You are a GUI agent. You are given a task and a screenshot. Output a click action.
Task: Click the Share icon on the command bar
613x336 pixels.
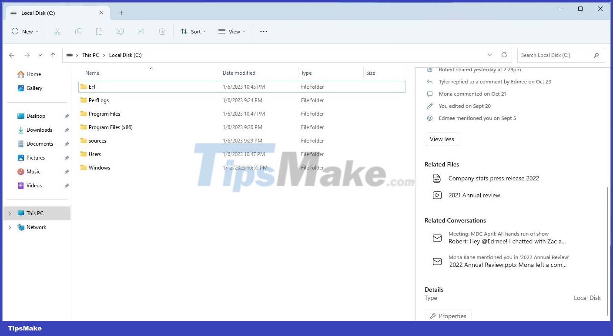tap(141, 31)
